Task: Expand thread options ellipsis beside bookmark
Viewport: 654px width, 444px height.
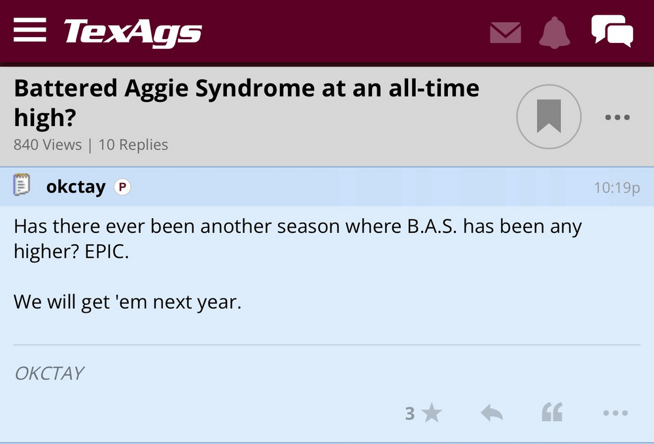Action: pyautogui.click(x=617, y=118)
